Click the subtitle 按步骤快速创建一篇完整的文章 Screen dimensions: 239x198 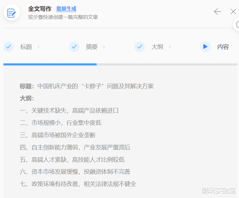[x=63, y=17]
